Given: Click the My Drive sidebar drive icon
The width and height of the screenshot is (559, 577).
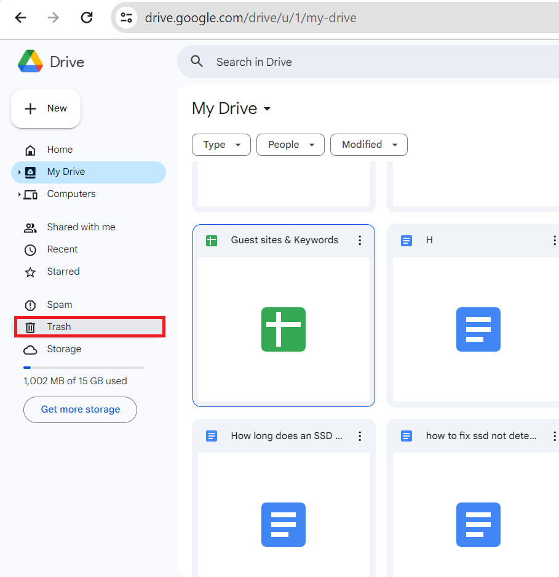Looking at the screenshot, I should [30, 172].
